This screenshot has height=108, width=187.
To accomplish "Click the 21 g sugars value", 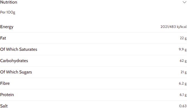I will [x=184, y=72].
